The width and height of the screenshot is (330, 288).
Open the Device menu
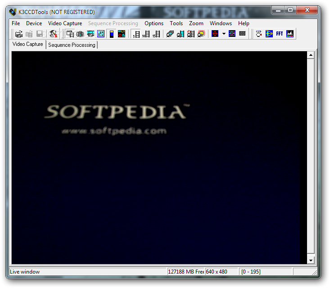point(34,23)
